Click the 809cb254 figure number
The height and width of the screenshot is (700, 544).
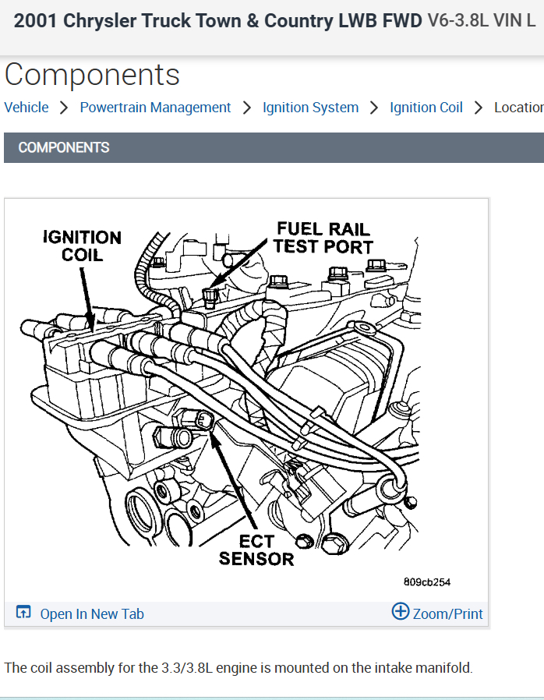427,582
